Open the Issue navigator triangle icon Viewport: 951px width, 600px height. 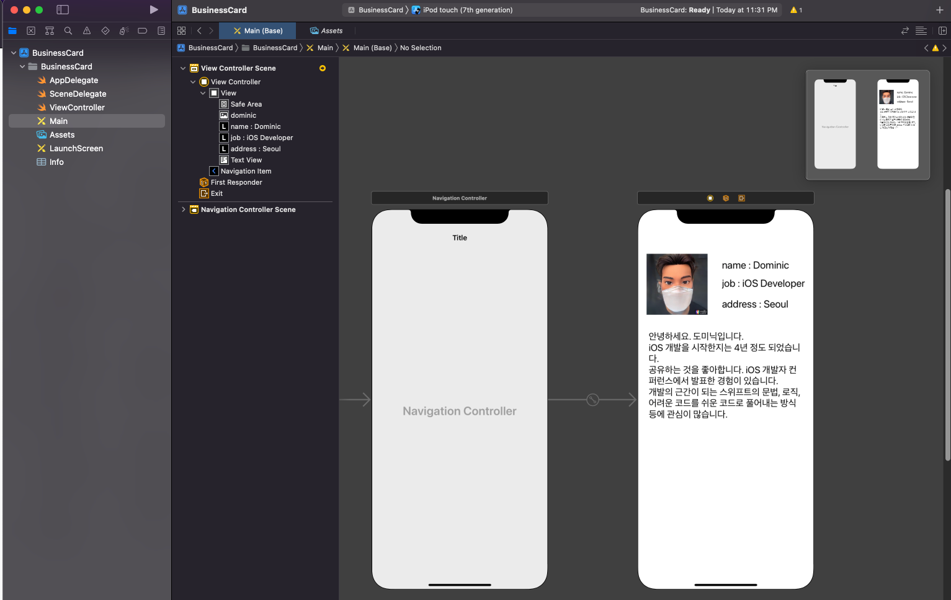pos(87,30)
